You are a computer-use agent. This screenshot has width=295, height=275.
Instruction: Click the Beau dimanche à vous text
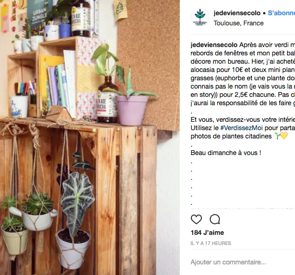(226, 153)
